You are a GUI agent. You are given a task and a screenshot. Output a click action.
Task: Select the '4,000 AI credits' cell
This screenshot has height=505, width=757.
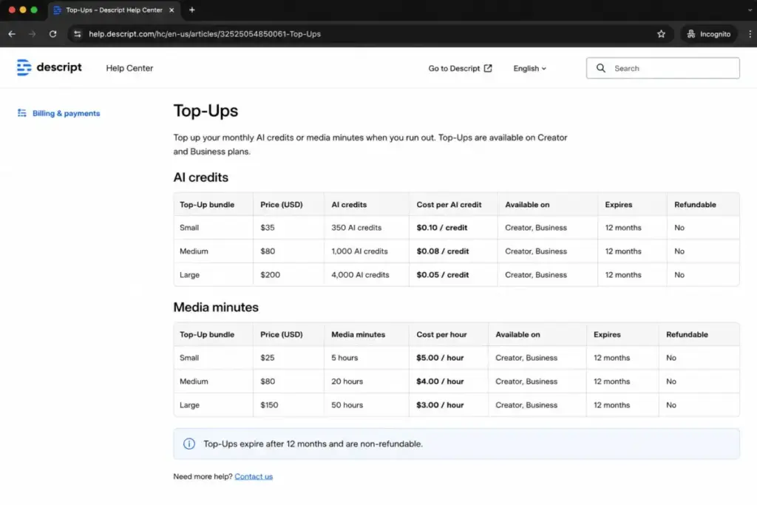coord(367,275)
